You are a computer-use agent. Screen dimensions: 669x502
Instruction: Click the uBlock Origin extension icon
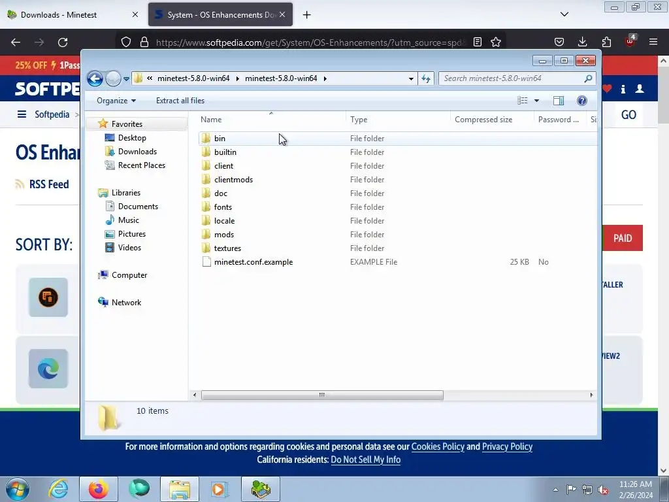point(630,41)
